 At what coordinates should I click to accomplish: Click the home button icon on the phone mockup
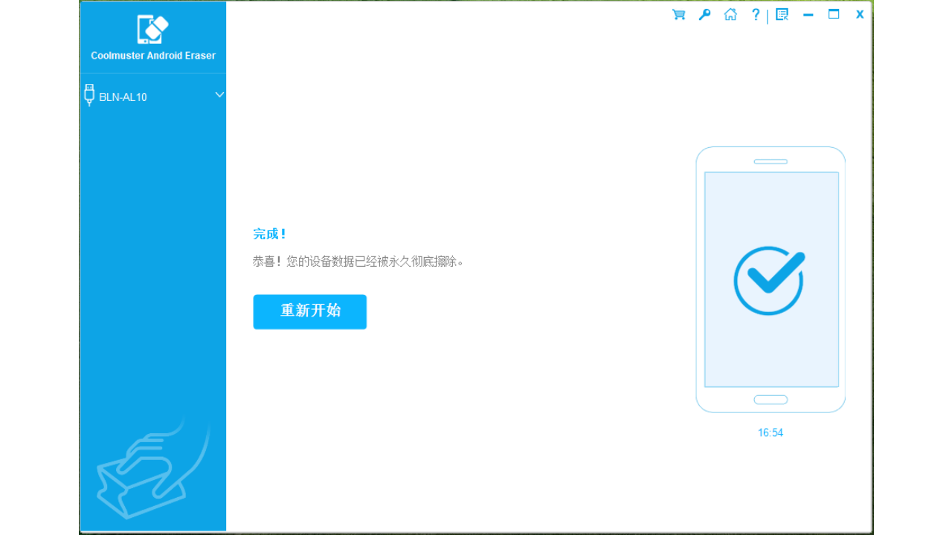pyautogui.click(x=770, y=400)
